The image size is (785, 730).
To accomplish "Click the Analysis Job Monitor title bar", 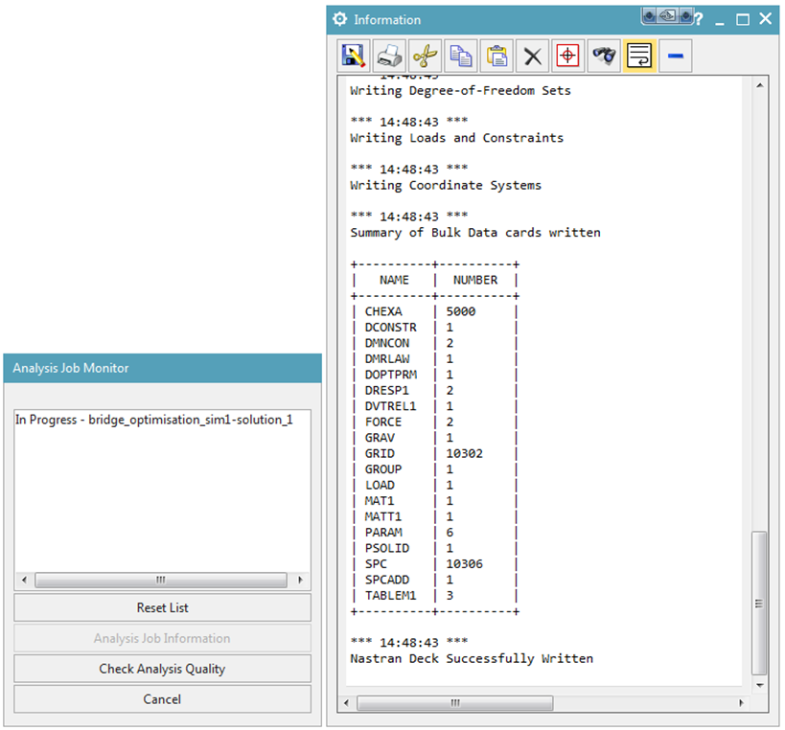I will (162, 368).
